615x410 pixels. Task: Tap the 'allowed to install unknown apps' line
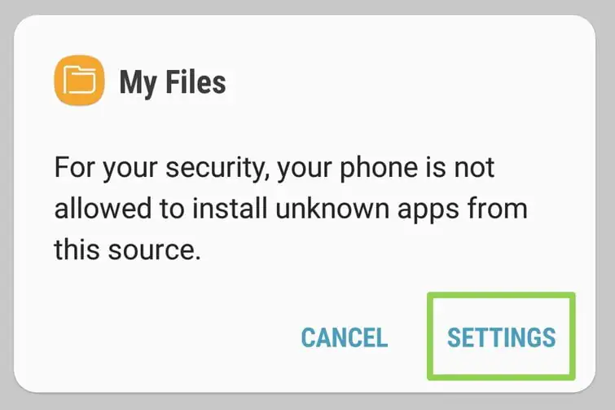(291, 209)
